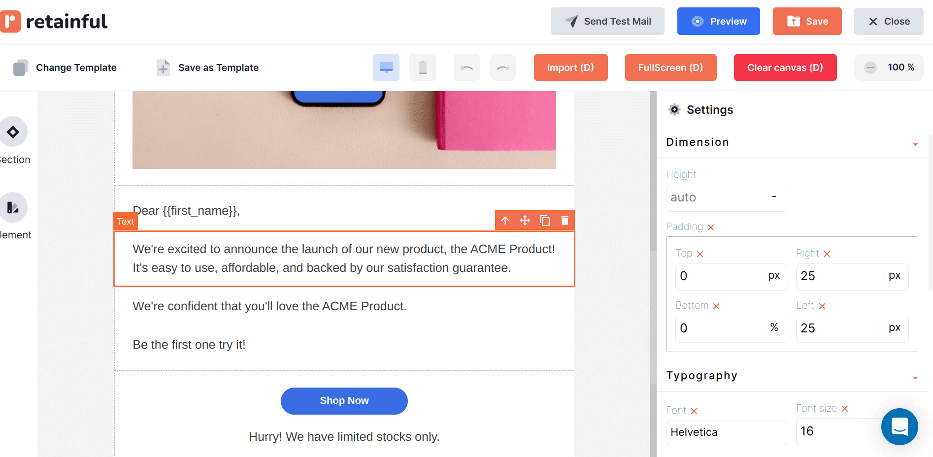This screenshot has width=933, height=457.
Task: Click the Send Test Mail button
Action: (x=607, y=21)
